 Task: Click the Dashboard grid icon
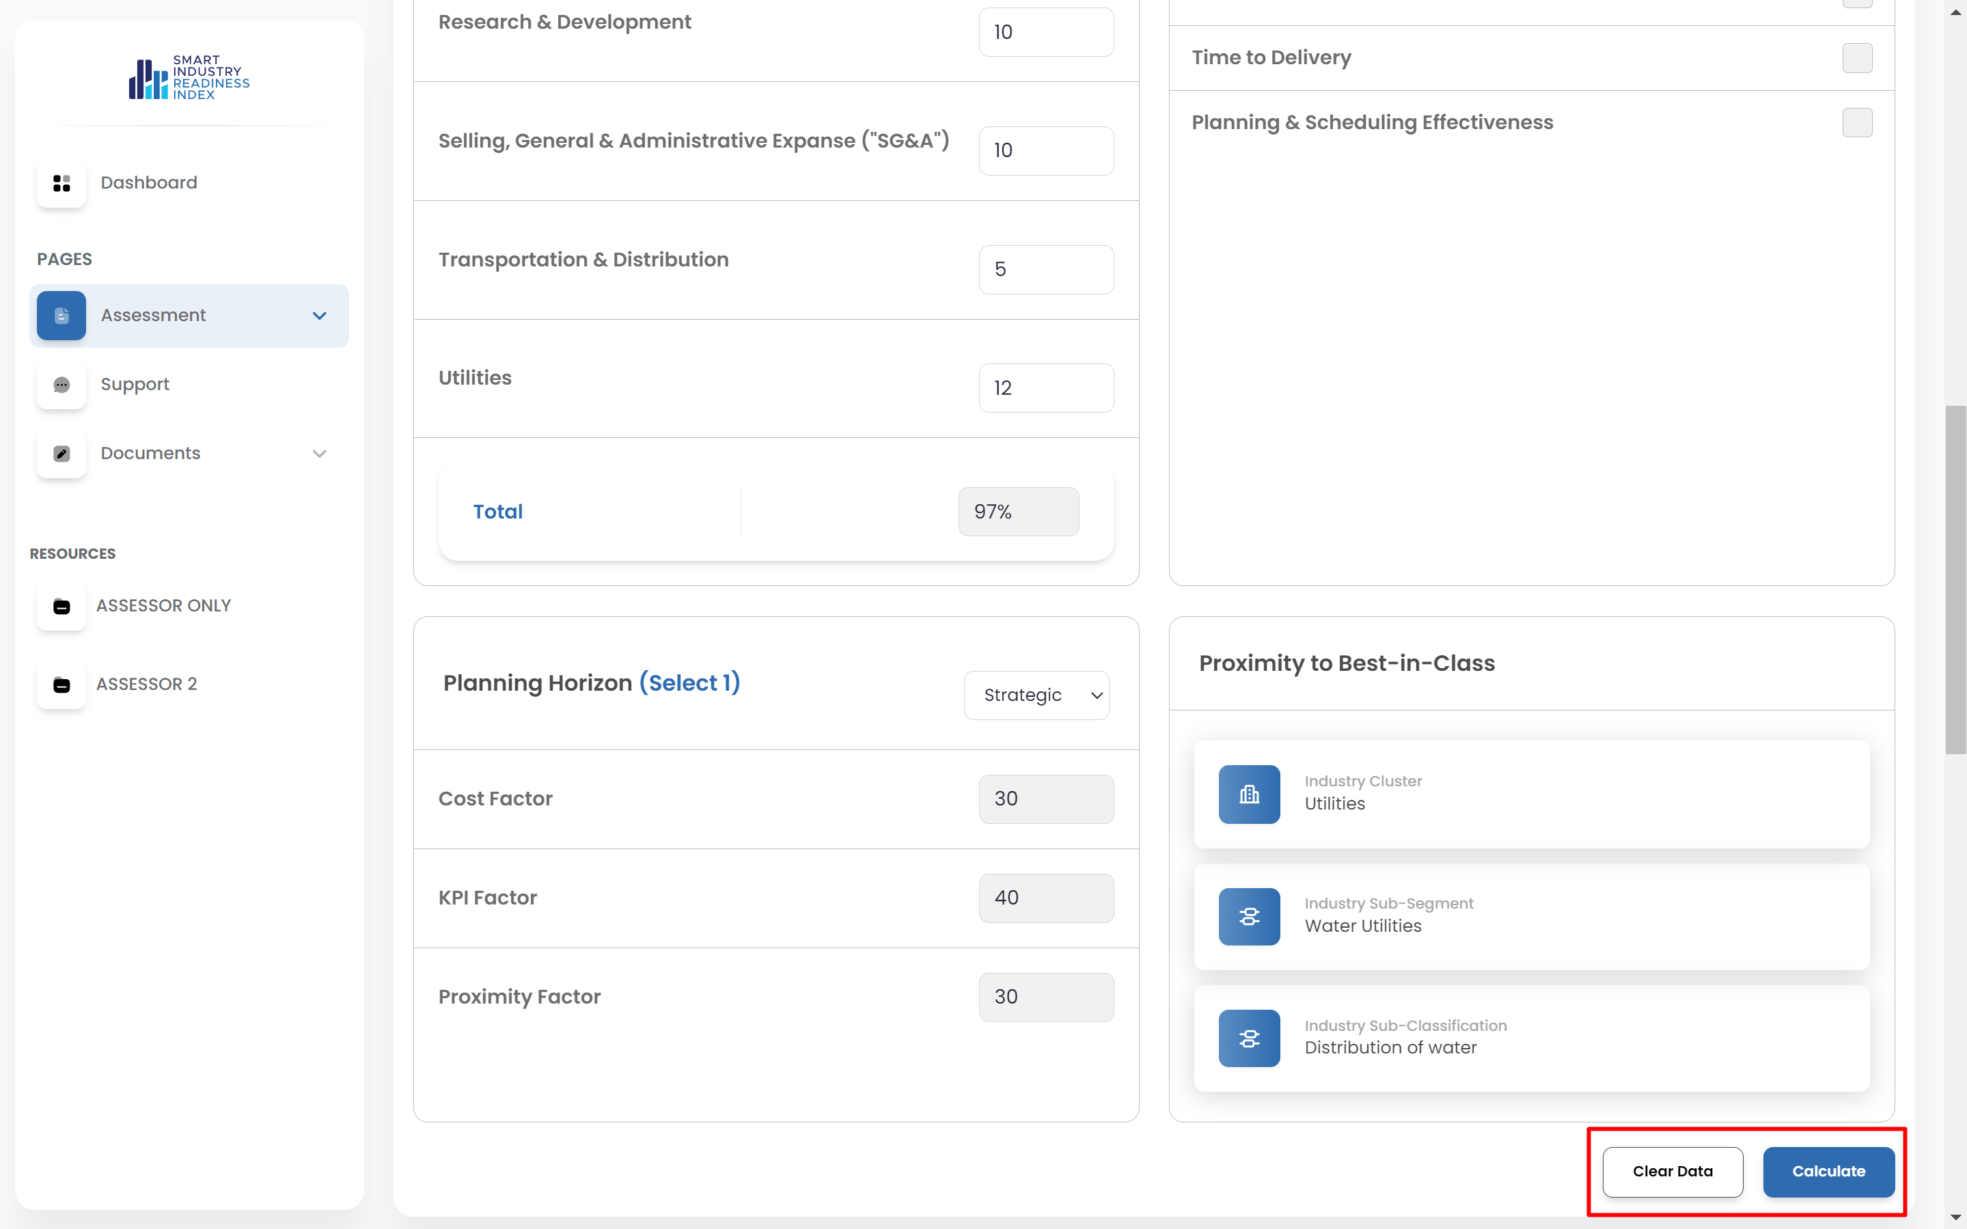tap(61, 183)
